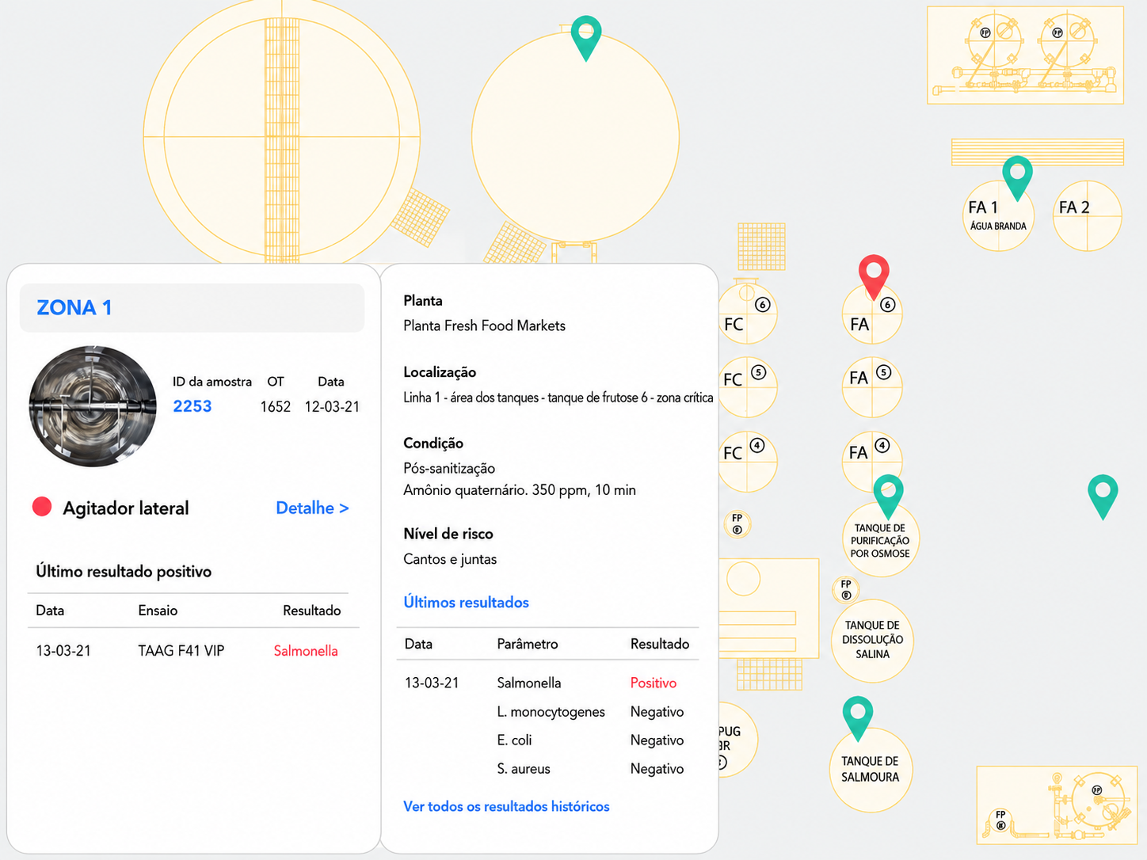
Task: Select the FA 2 tank circle
Action: tap(1088, 215)
